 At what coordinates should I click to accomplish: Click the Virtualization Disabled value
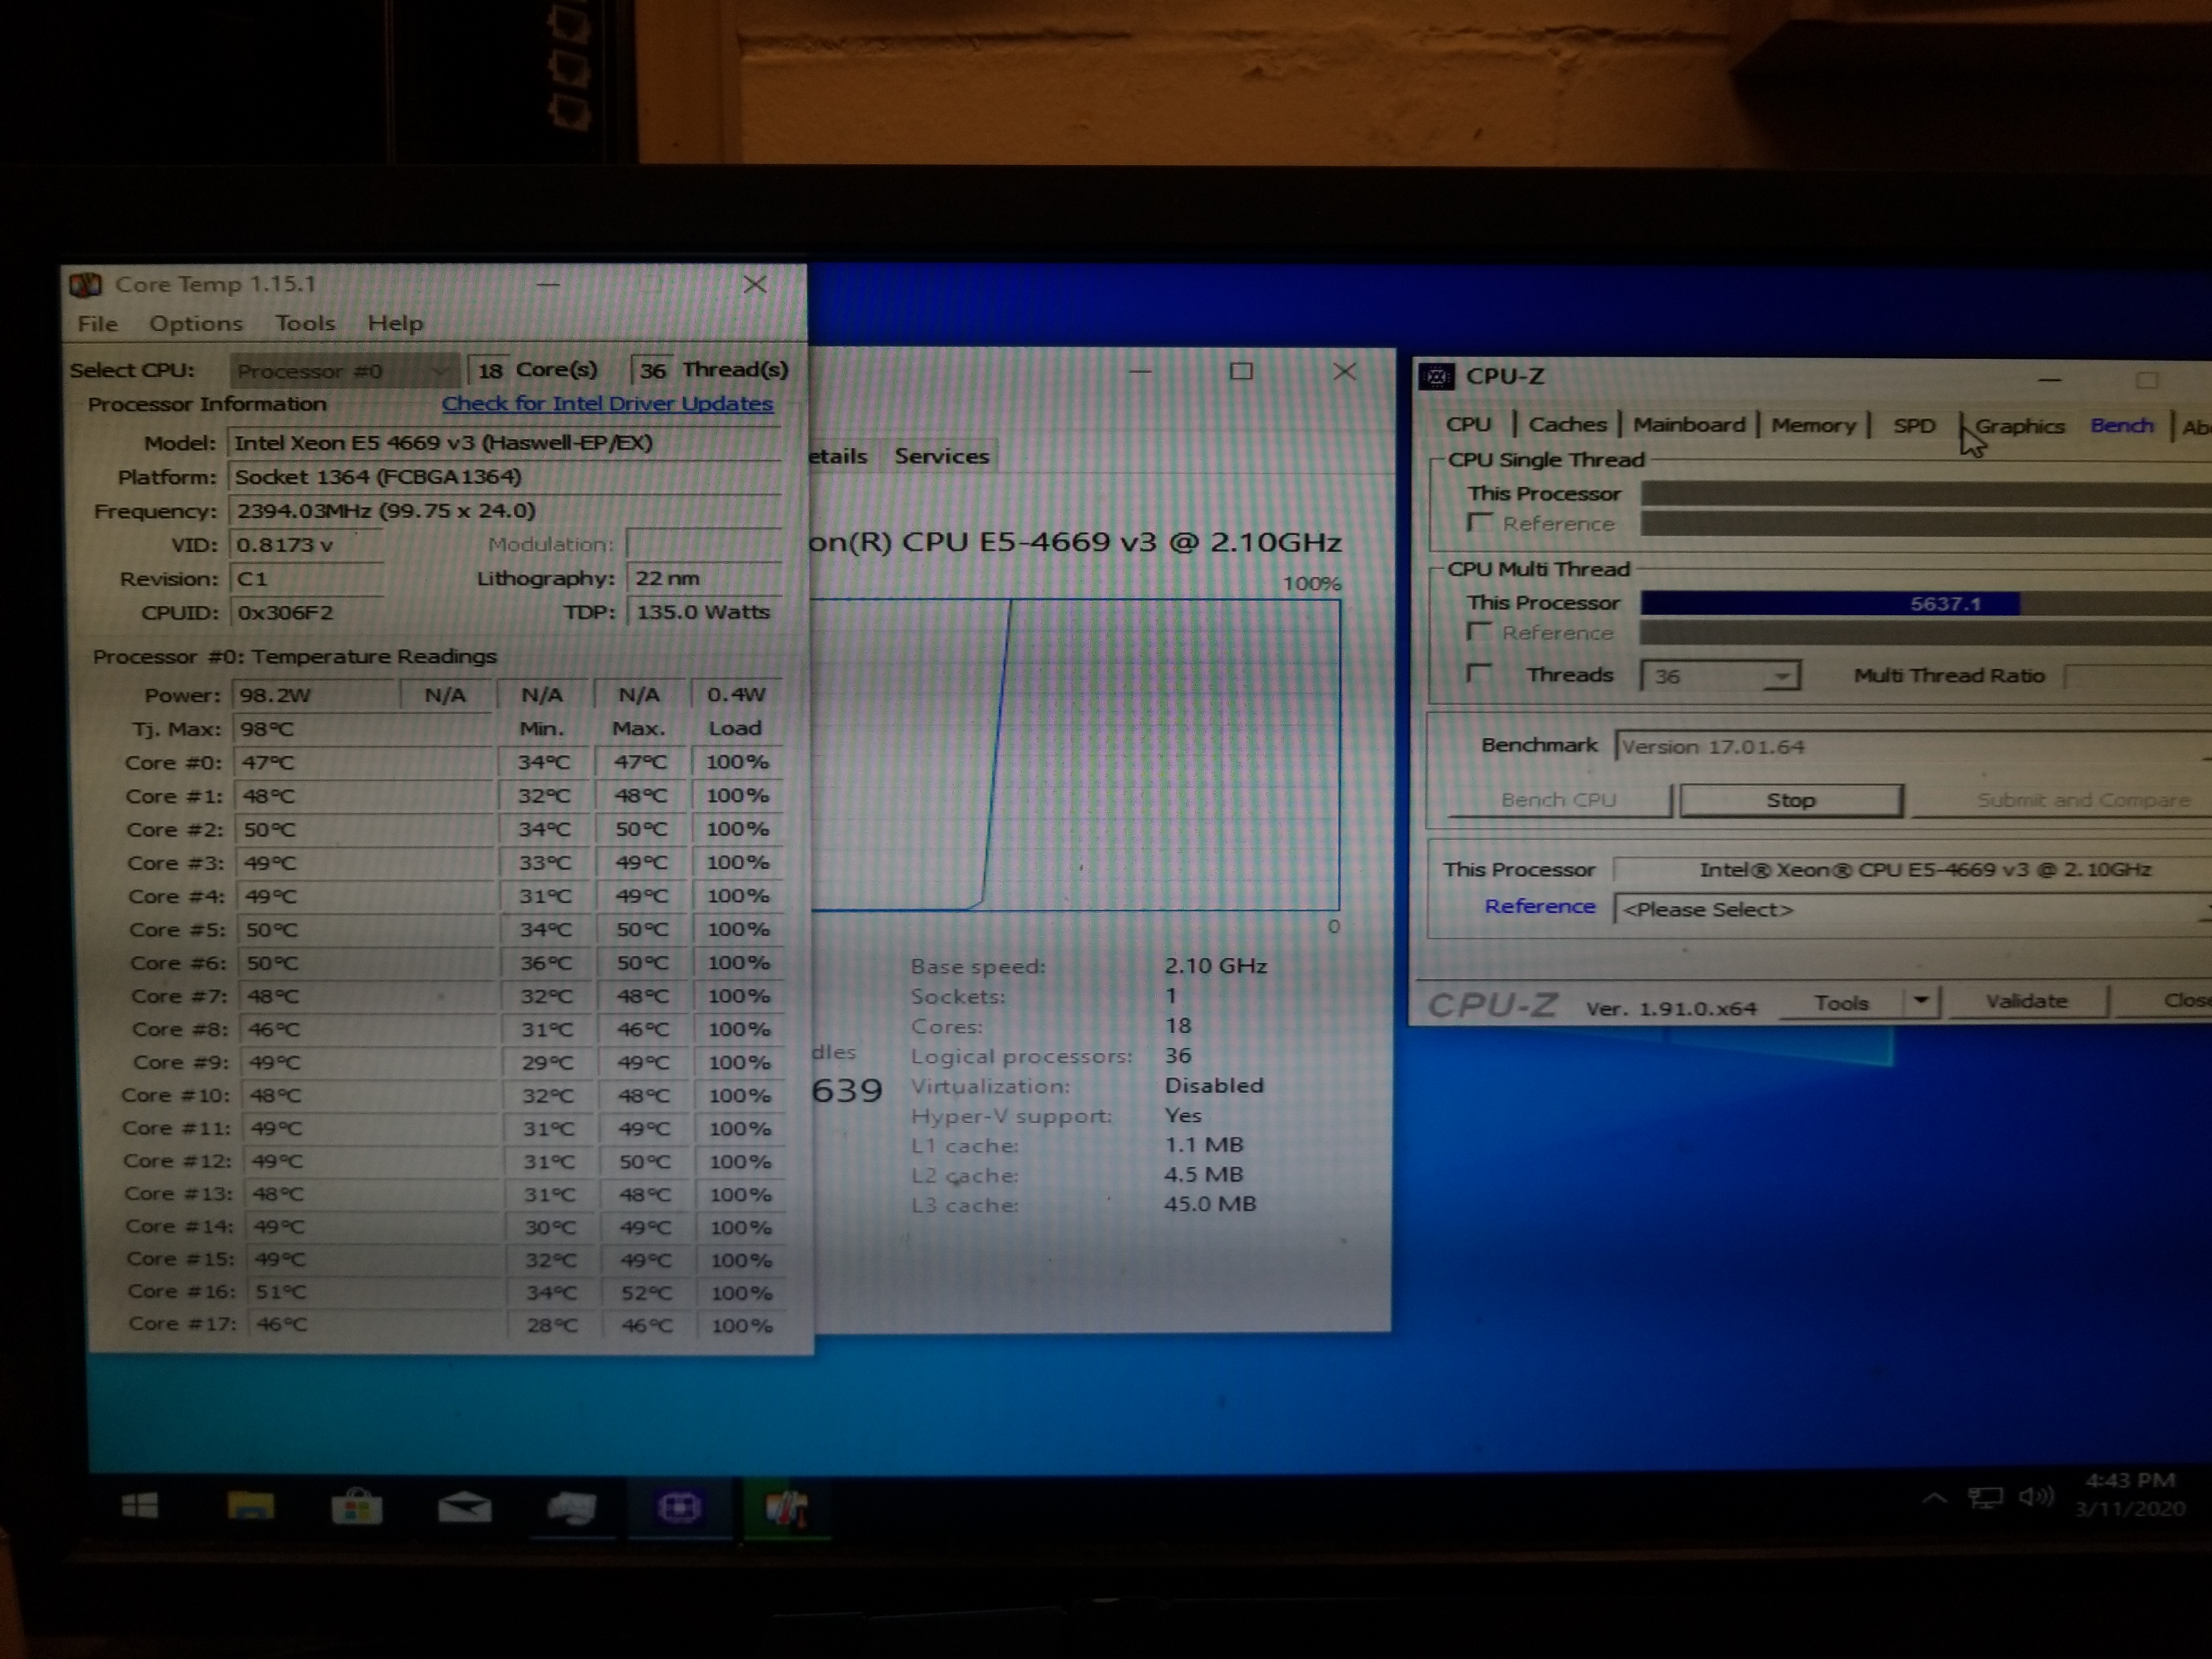coord(1214,1085)
